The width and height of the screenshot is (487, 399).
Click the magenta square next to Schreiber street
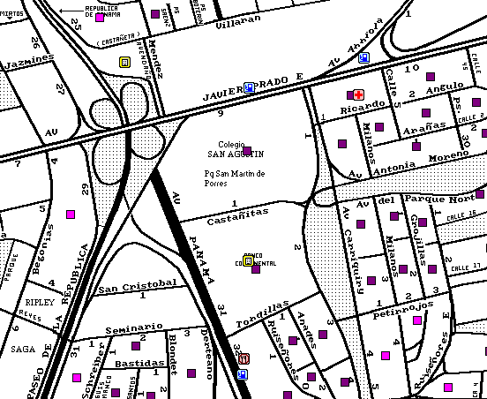[77, 378]
